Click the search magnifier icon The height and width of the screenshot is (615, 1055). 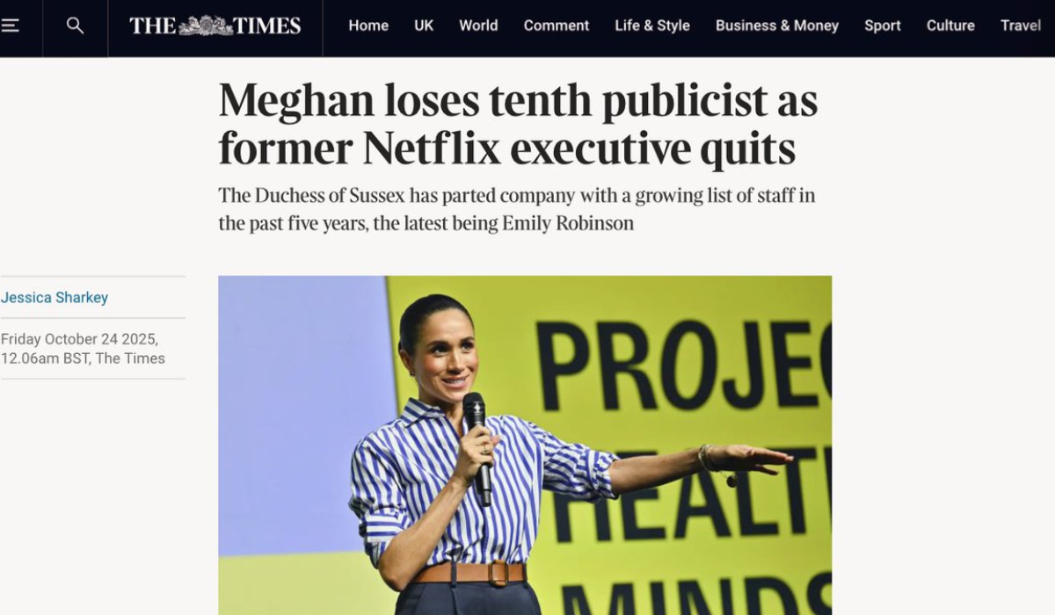(76, 26)
